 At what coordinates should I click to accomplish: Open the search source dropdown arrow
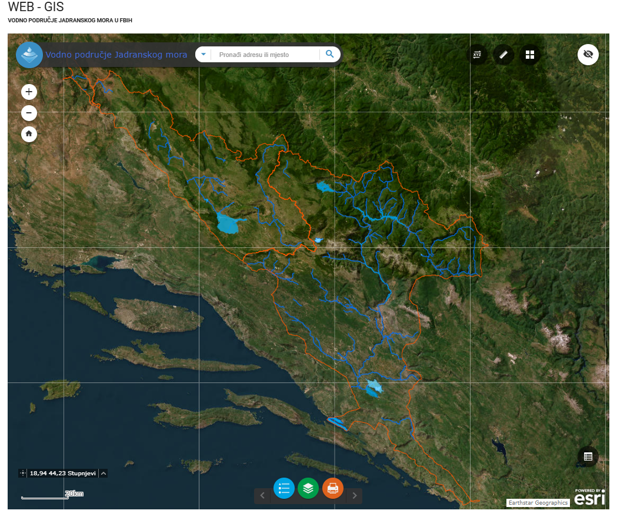click(x=204, y=54)
